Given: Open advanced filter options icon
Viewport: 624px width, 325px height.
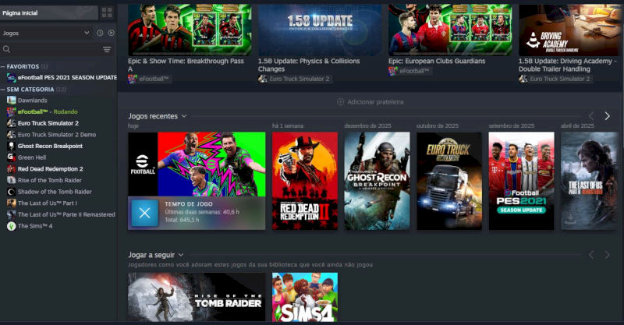Looking at the screenshot, I should click(107, 49).
